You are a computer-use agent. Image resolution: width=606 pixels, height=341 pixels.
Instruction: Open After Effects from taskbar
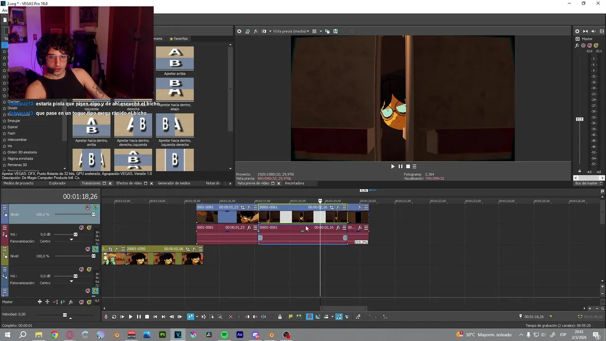pos(240,335)
